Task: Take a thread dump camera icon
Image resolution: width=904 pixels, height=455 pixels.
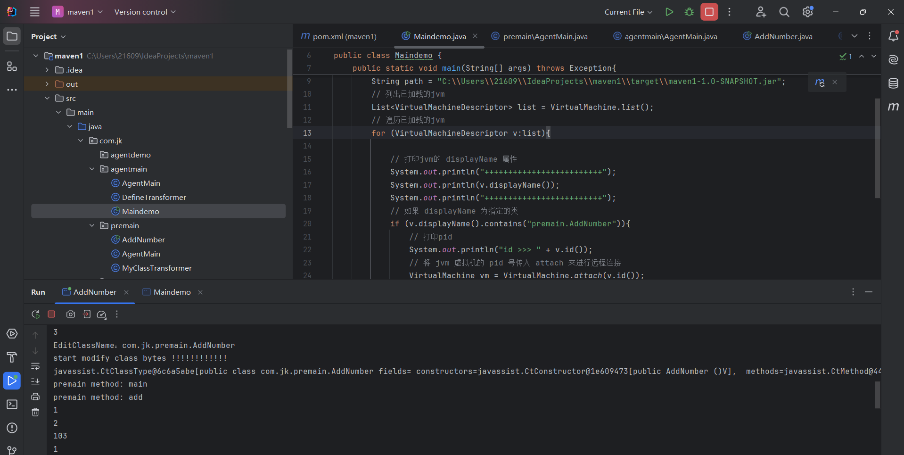Action: (x=71, y=314)
